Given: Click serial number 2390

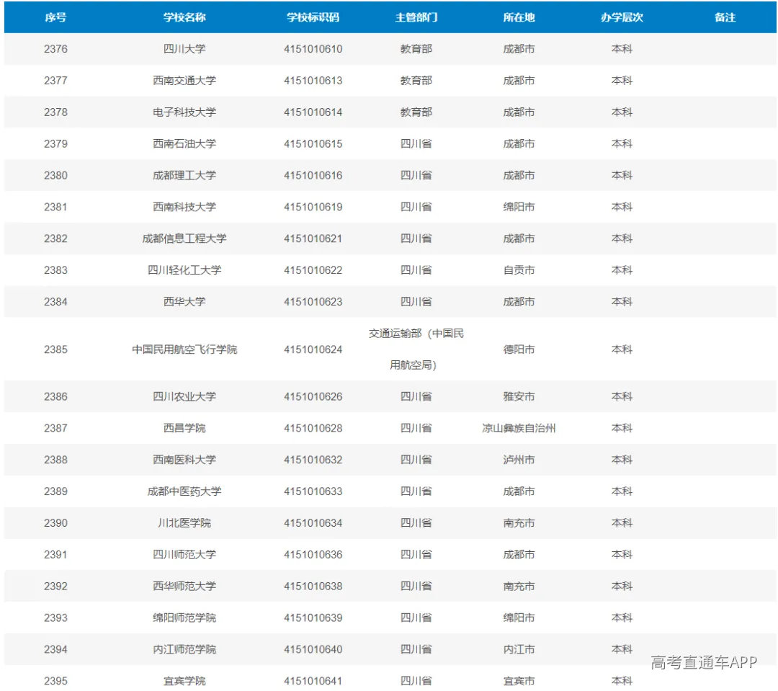Looking at the screenshot, I should [x=55, y=522].
